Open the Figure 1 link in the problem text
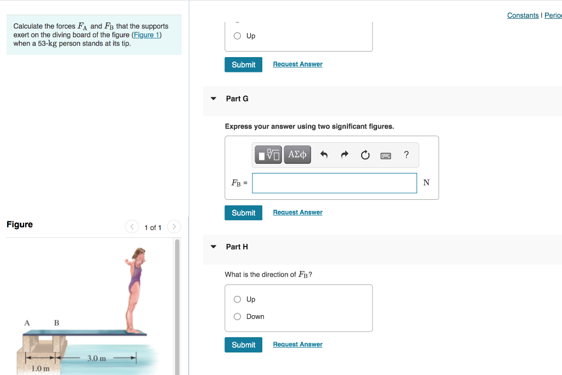The width and height of the screenshot is (562, 375). [x=145, y=35]
